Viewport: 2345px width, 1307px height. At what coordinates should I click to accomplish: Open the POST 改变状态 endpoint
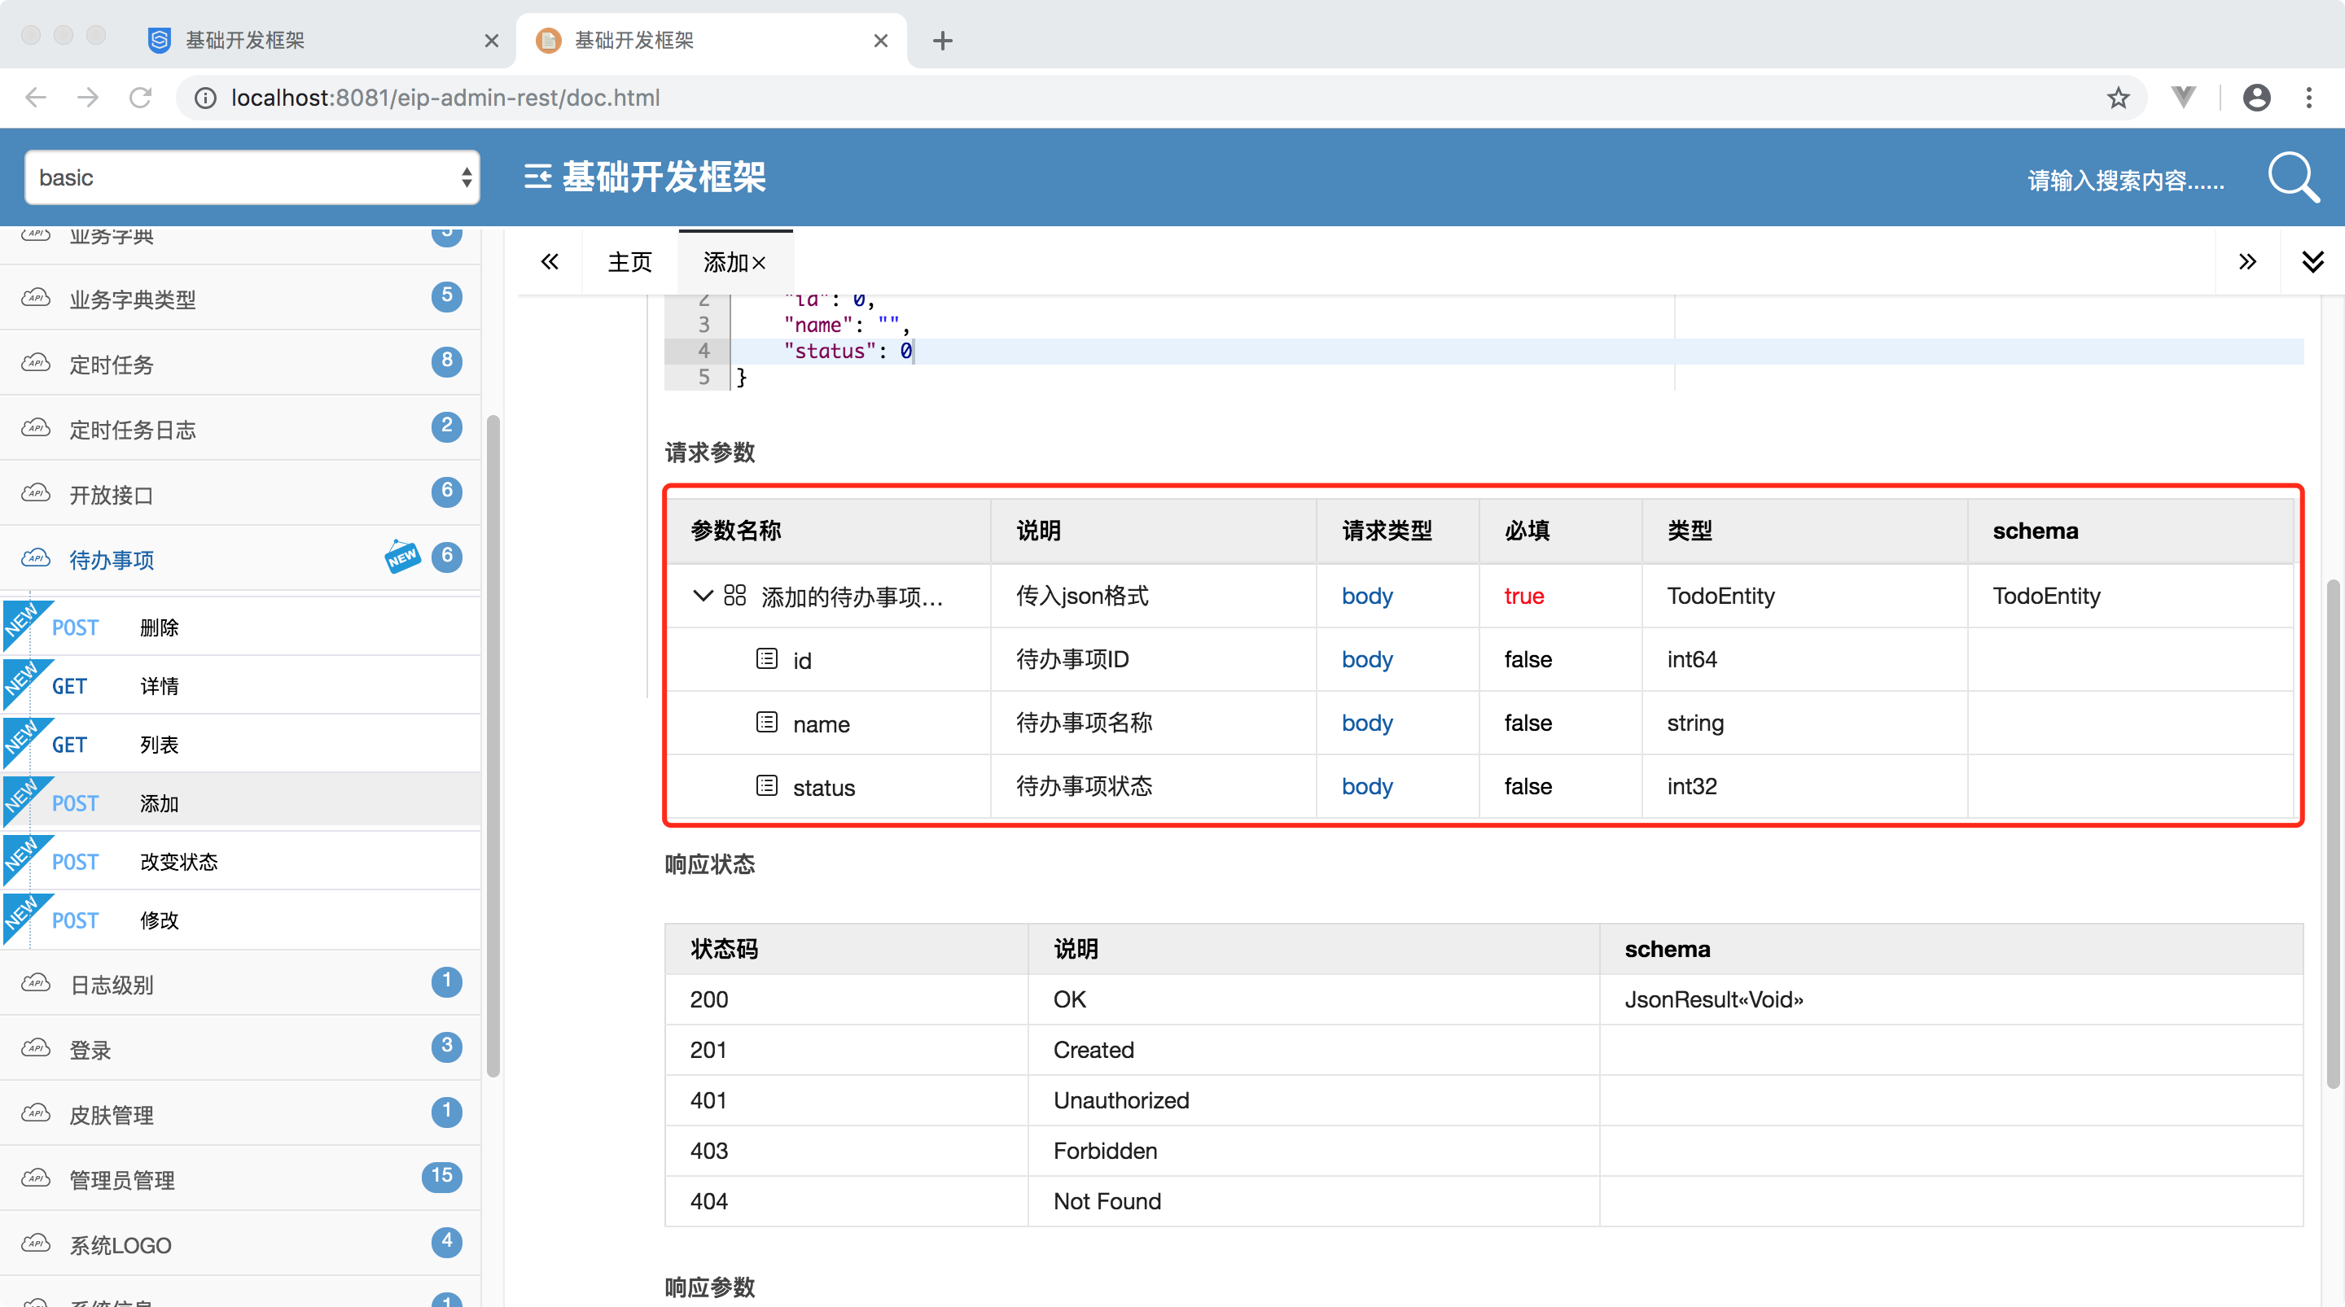(178, 862)
